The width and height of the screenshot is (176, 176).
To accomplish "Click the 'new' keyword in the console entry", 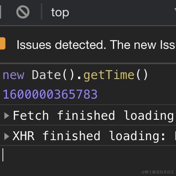I will click(13, 75).
